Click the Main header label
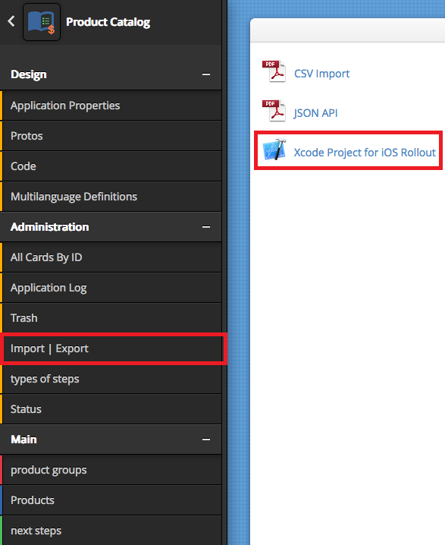 tap(24, 439)
